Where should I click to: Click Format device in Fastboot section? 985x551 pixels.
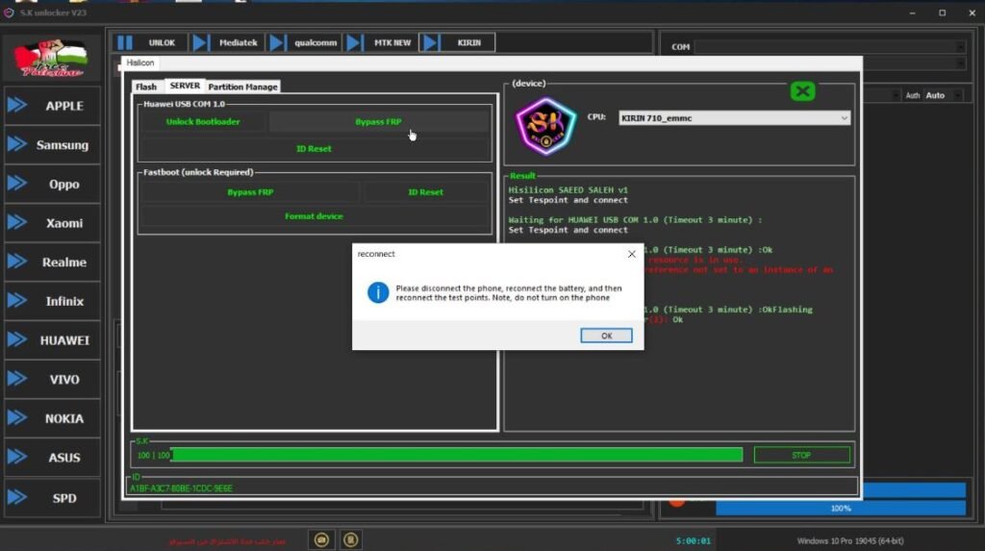click(315, 216)
